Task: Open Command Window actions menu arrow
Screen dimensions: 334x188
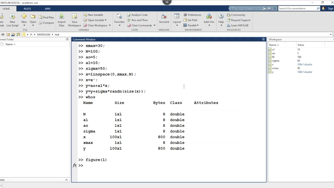Action: [x=263, y=39]
